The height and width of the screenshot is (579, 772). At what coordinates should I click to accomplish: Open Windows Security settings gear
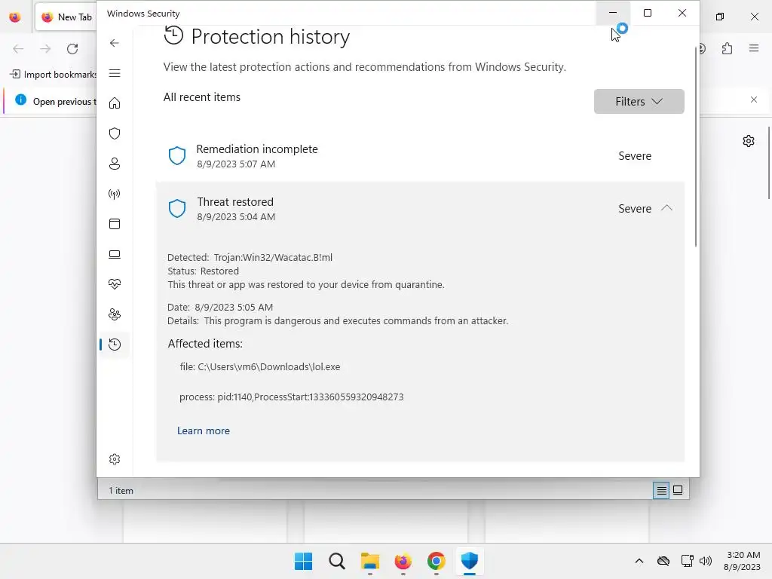pos(115,459)
